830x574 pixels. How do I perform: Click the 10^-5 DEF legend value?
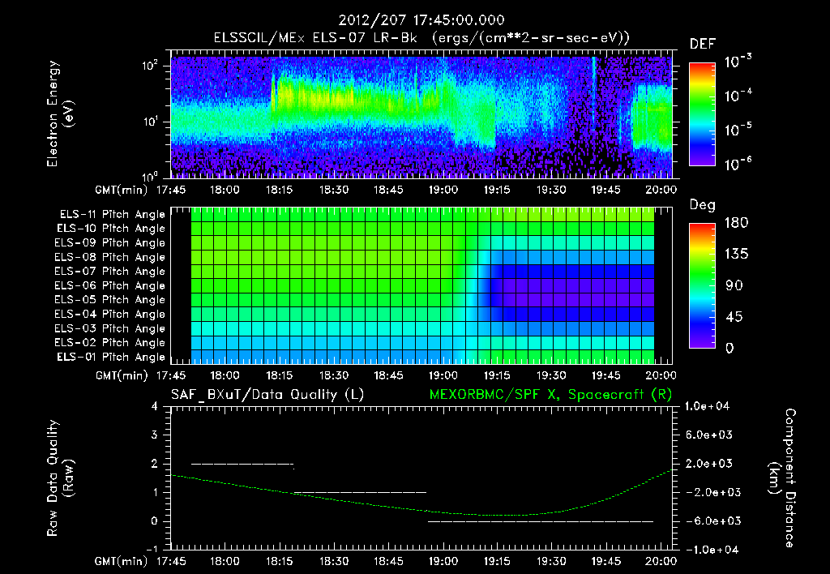(738, 129)
